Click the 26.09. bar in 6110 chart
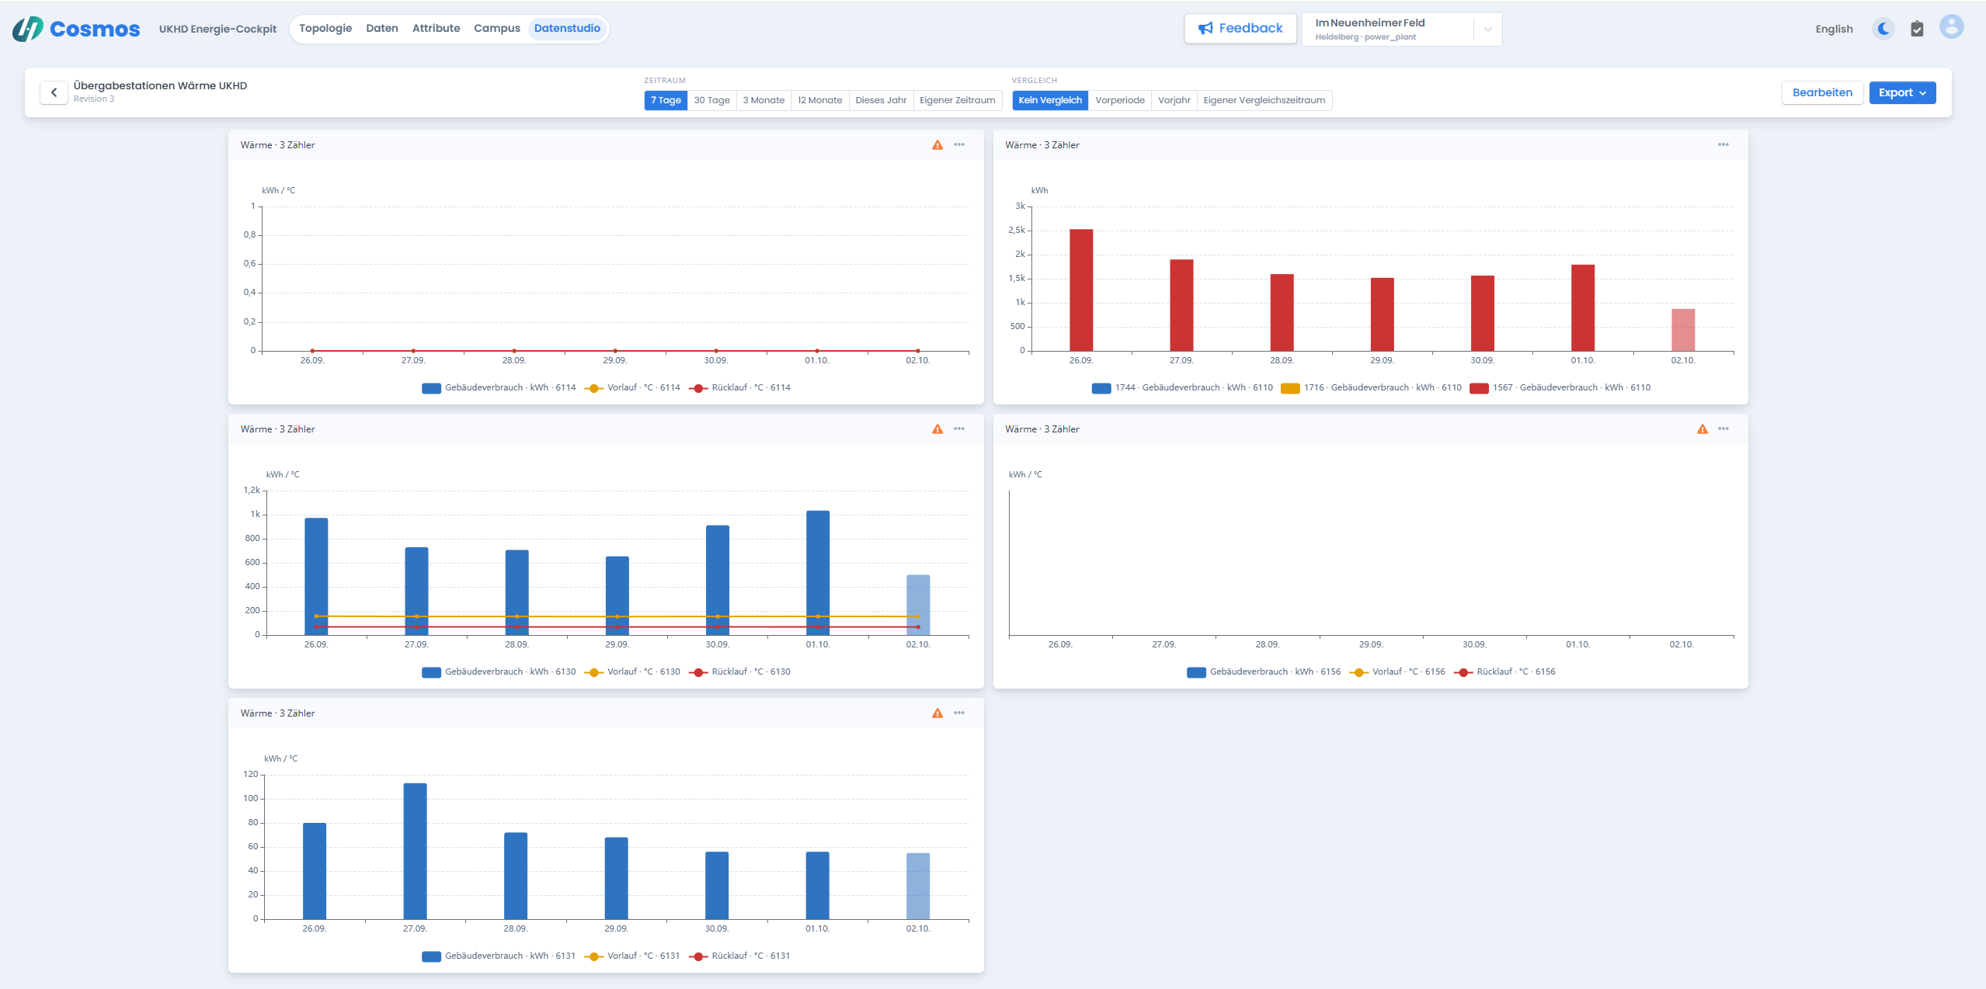Viewport: 1986px width, 989px height. click(x=1081, y=290)
